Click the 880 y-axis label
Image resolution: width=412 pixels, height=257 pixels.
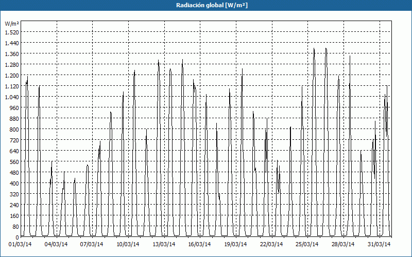click(x=14, y=119)
